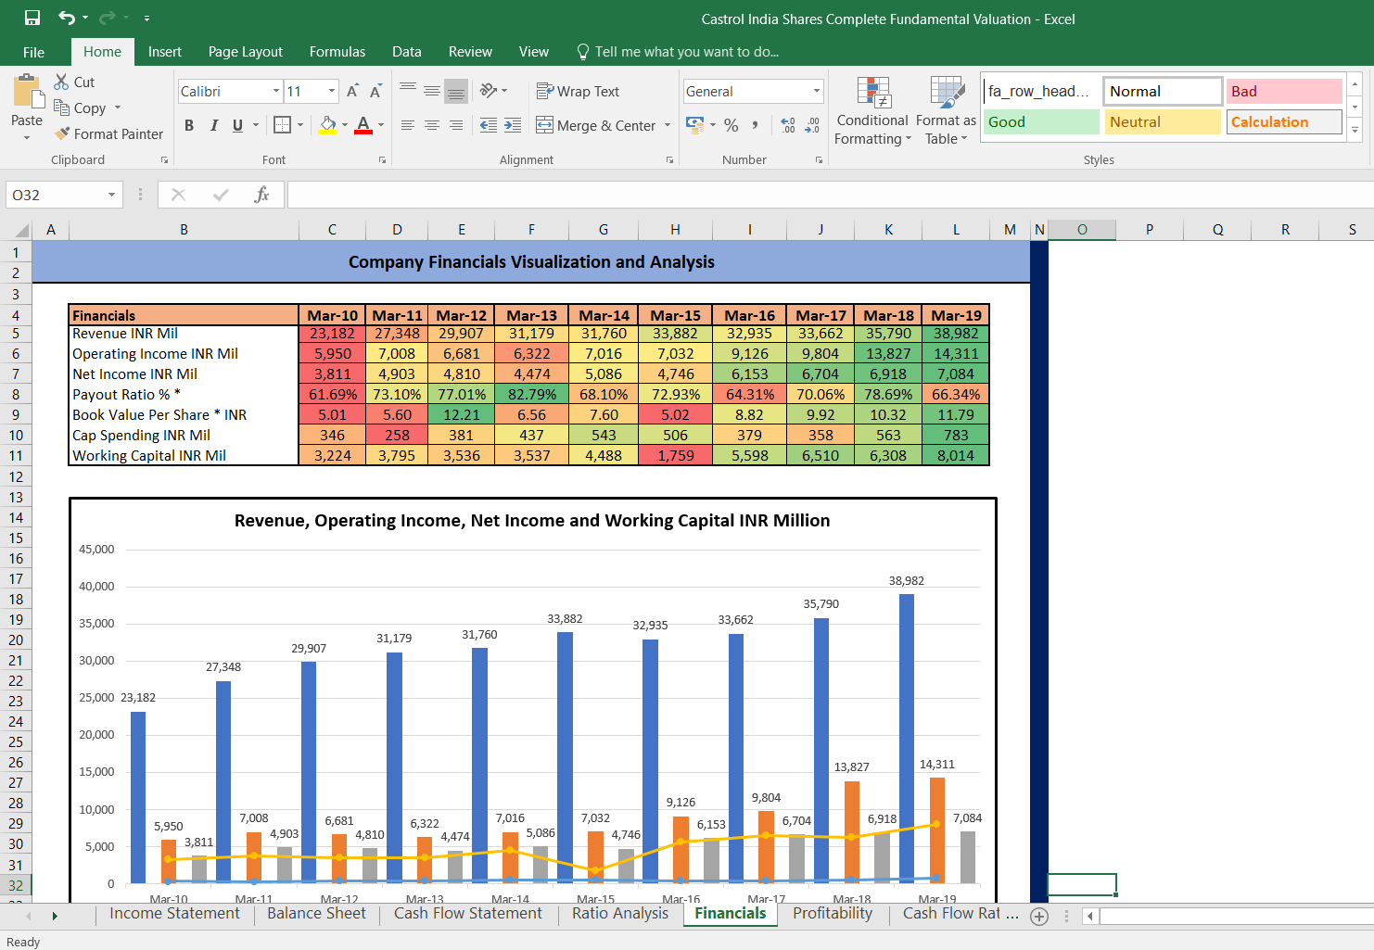
Task: Apply the Neutral yellow cell style
Action: pos(1163,121)
